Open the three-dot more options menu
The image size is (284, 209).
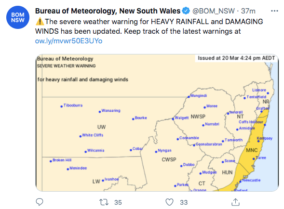pyautogui.click(x=274, y=11)
